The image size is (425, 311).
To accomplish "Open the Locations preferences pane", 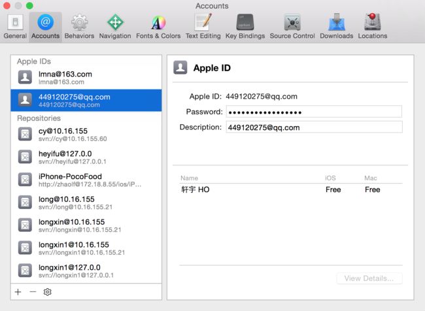I will 373,27.
